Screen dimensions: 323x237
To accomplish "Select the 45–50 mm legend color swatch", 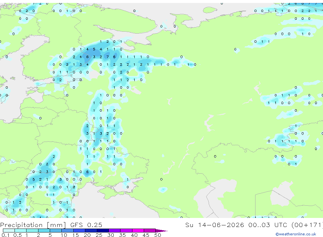I will coord(150,231).
